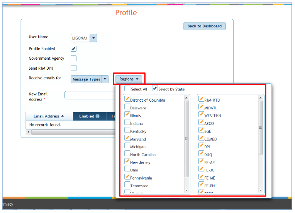Click the table's scroll left arrow

point(28,132)
